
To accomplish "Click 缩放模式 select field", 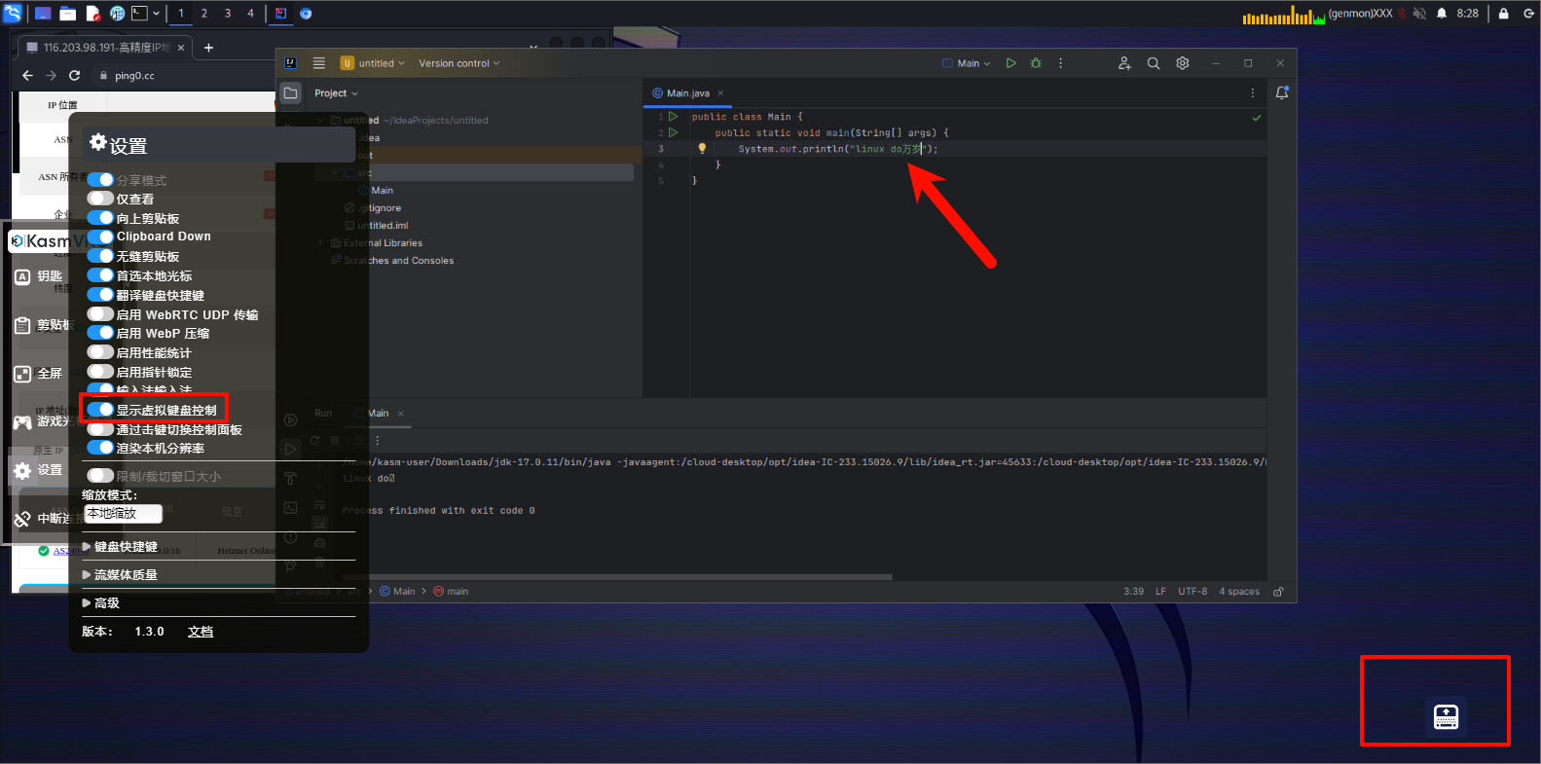I will (123, 514).
